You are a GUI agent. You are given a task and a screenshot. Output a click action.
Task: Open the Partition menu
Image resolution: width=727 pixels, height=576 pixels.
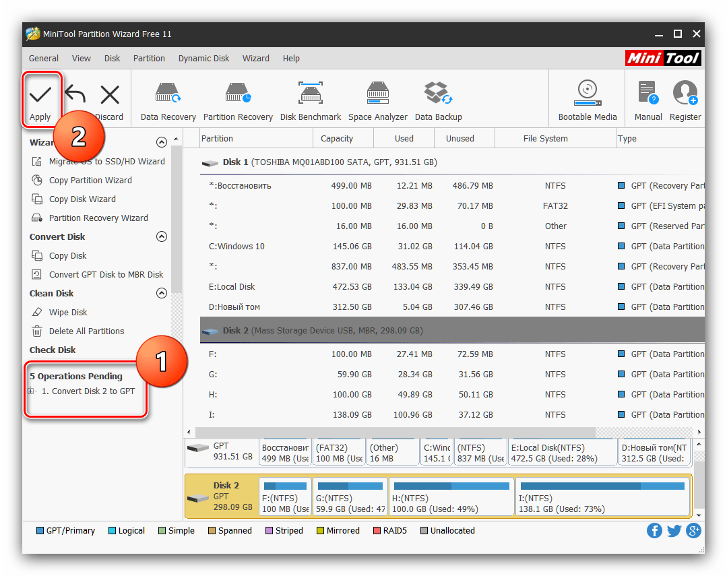point(149,59)
